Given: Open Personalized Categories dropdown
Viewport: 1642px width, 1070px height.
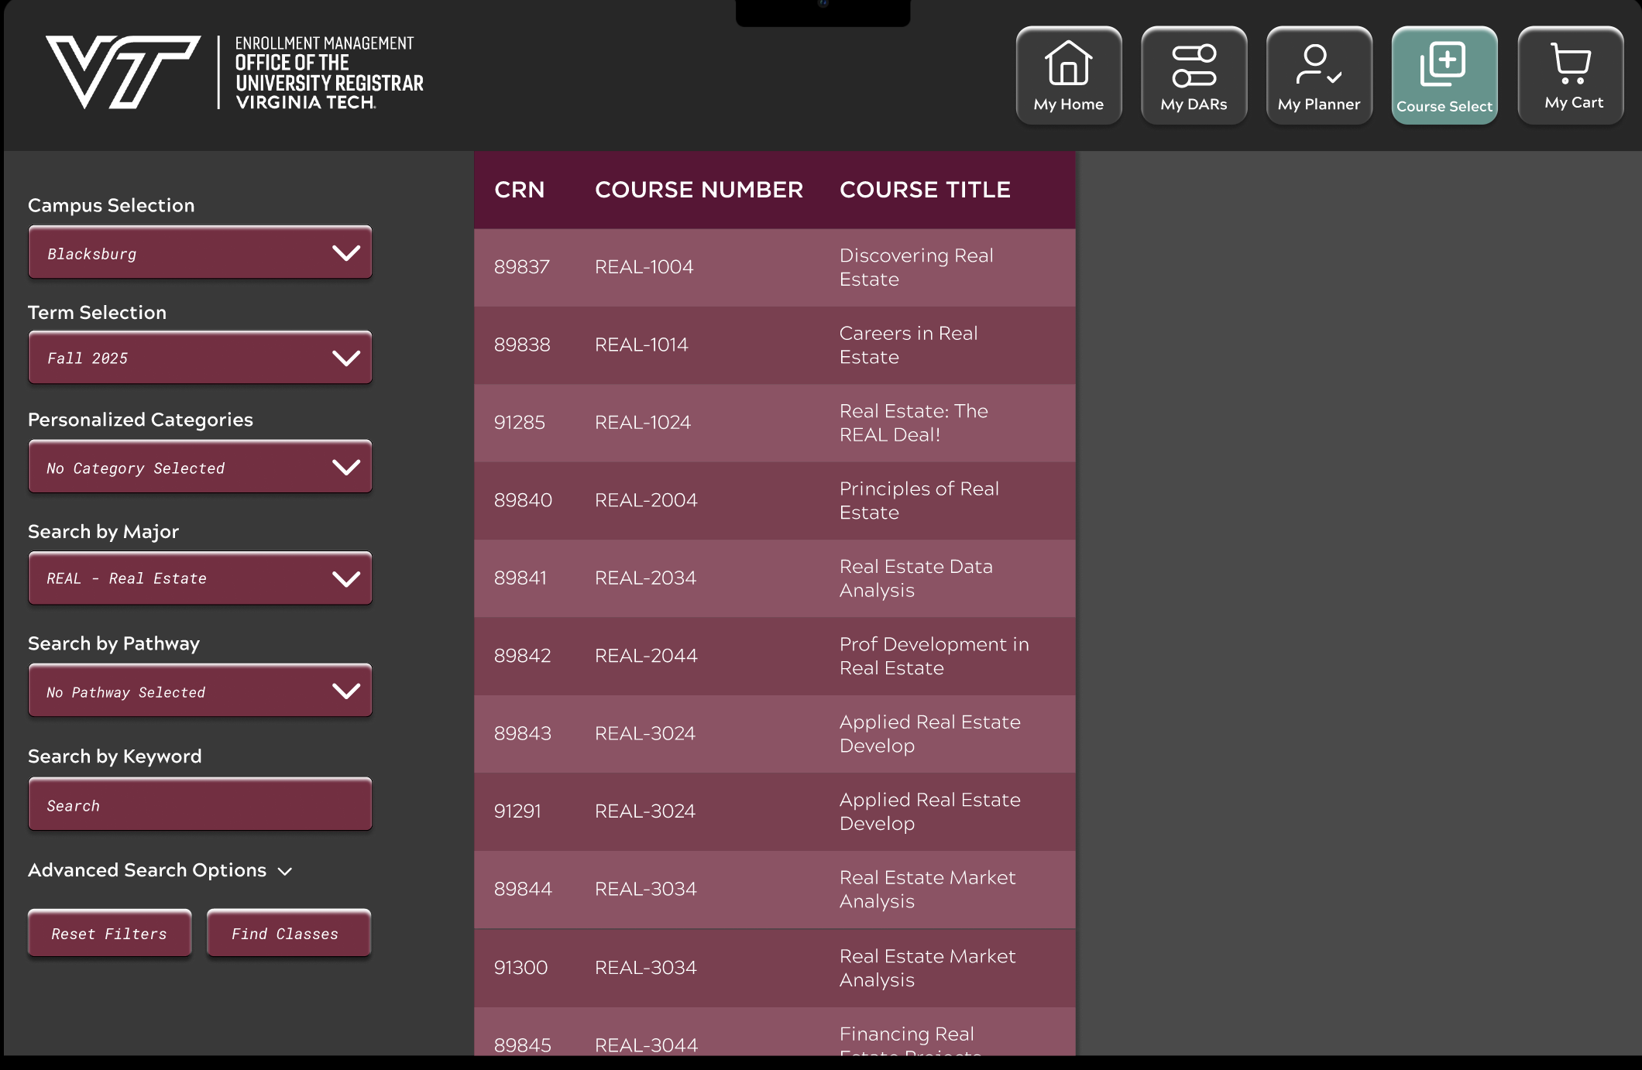Looking at the screenshot, I should click(200, 467).
